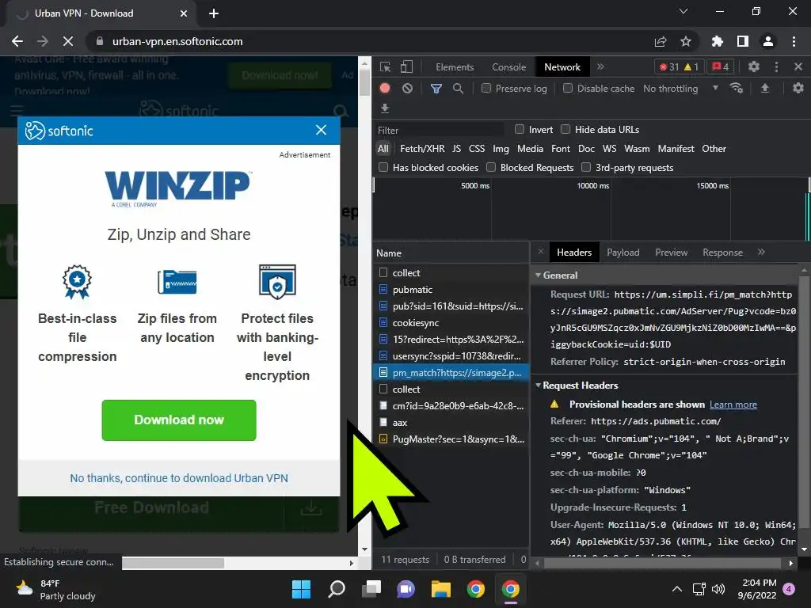Close the DevTools panel
The width and height of the screenshot is (811, 608).
tap(798, 66)
